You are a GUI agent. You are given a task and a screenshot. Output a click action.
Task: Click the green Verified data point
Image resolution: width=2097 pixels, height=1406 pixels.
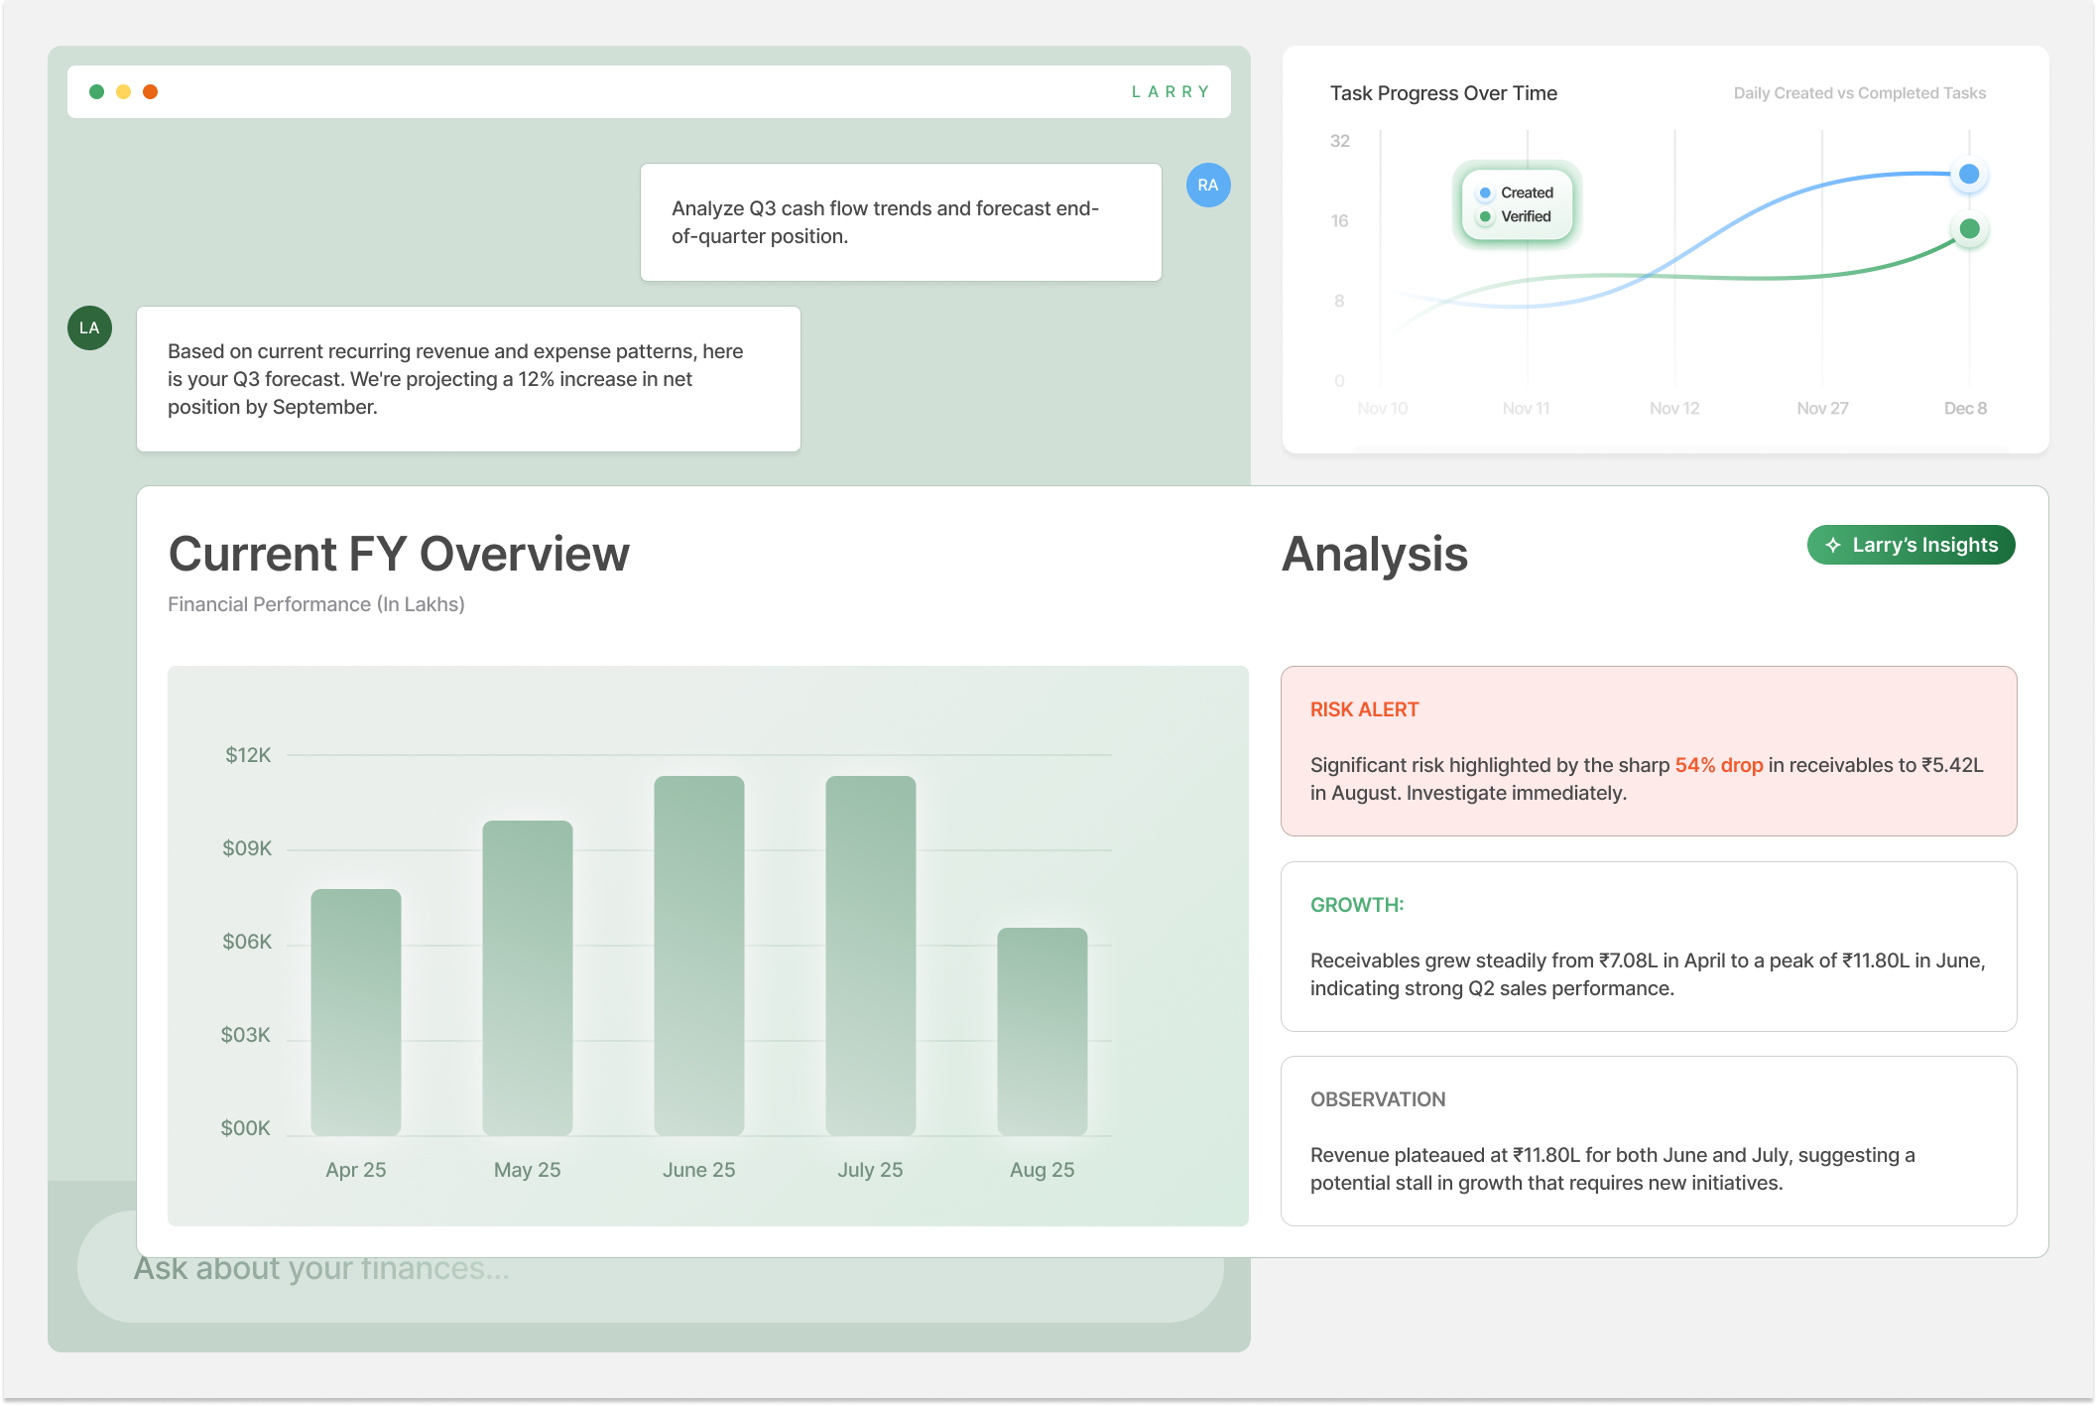(1969, 229)
